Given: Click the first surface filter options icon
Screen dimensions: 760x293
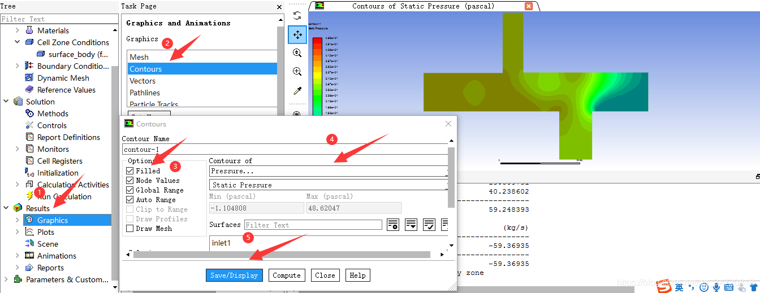Looking at the screenshot, I should click(393, 225).
